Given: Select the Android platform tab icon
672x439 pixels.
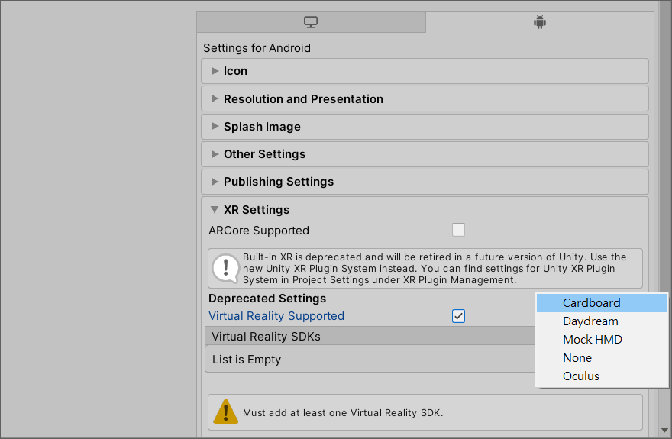Looking at the screenshot, I should (540, 22).
